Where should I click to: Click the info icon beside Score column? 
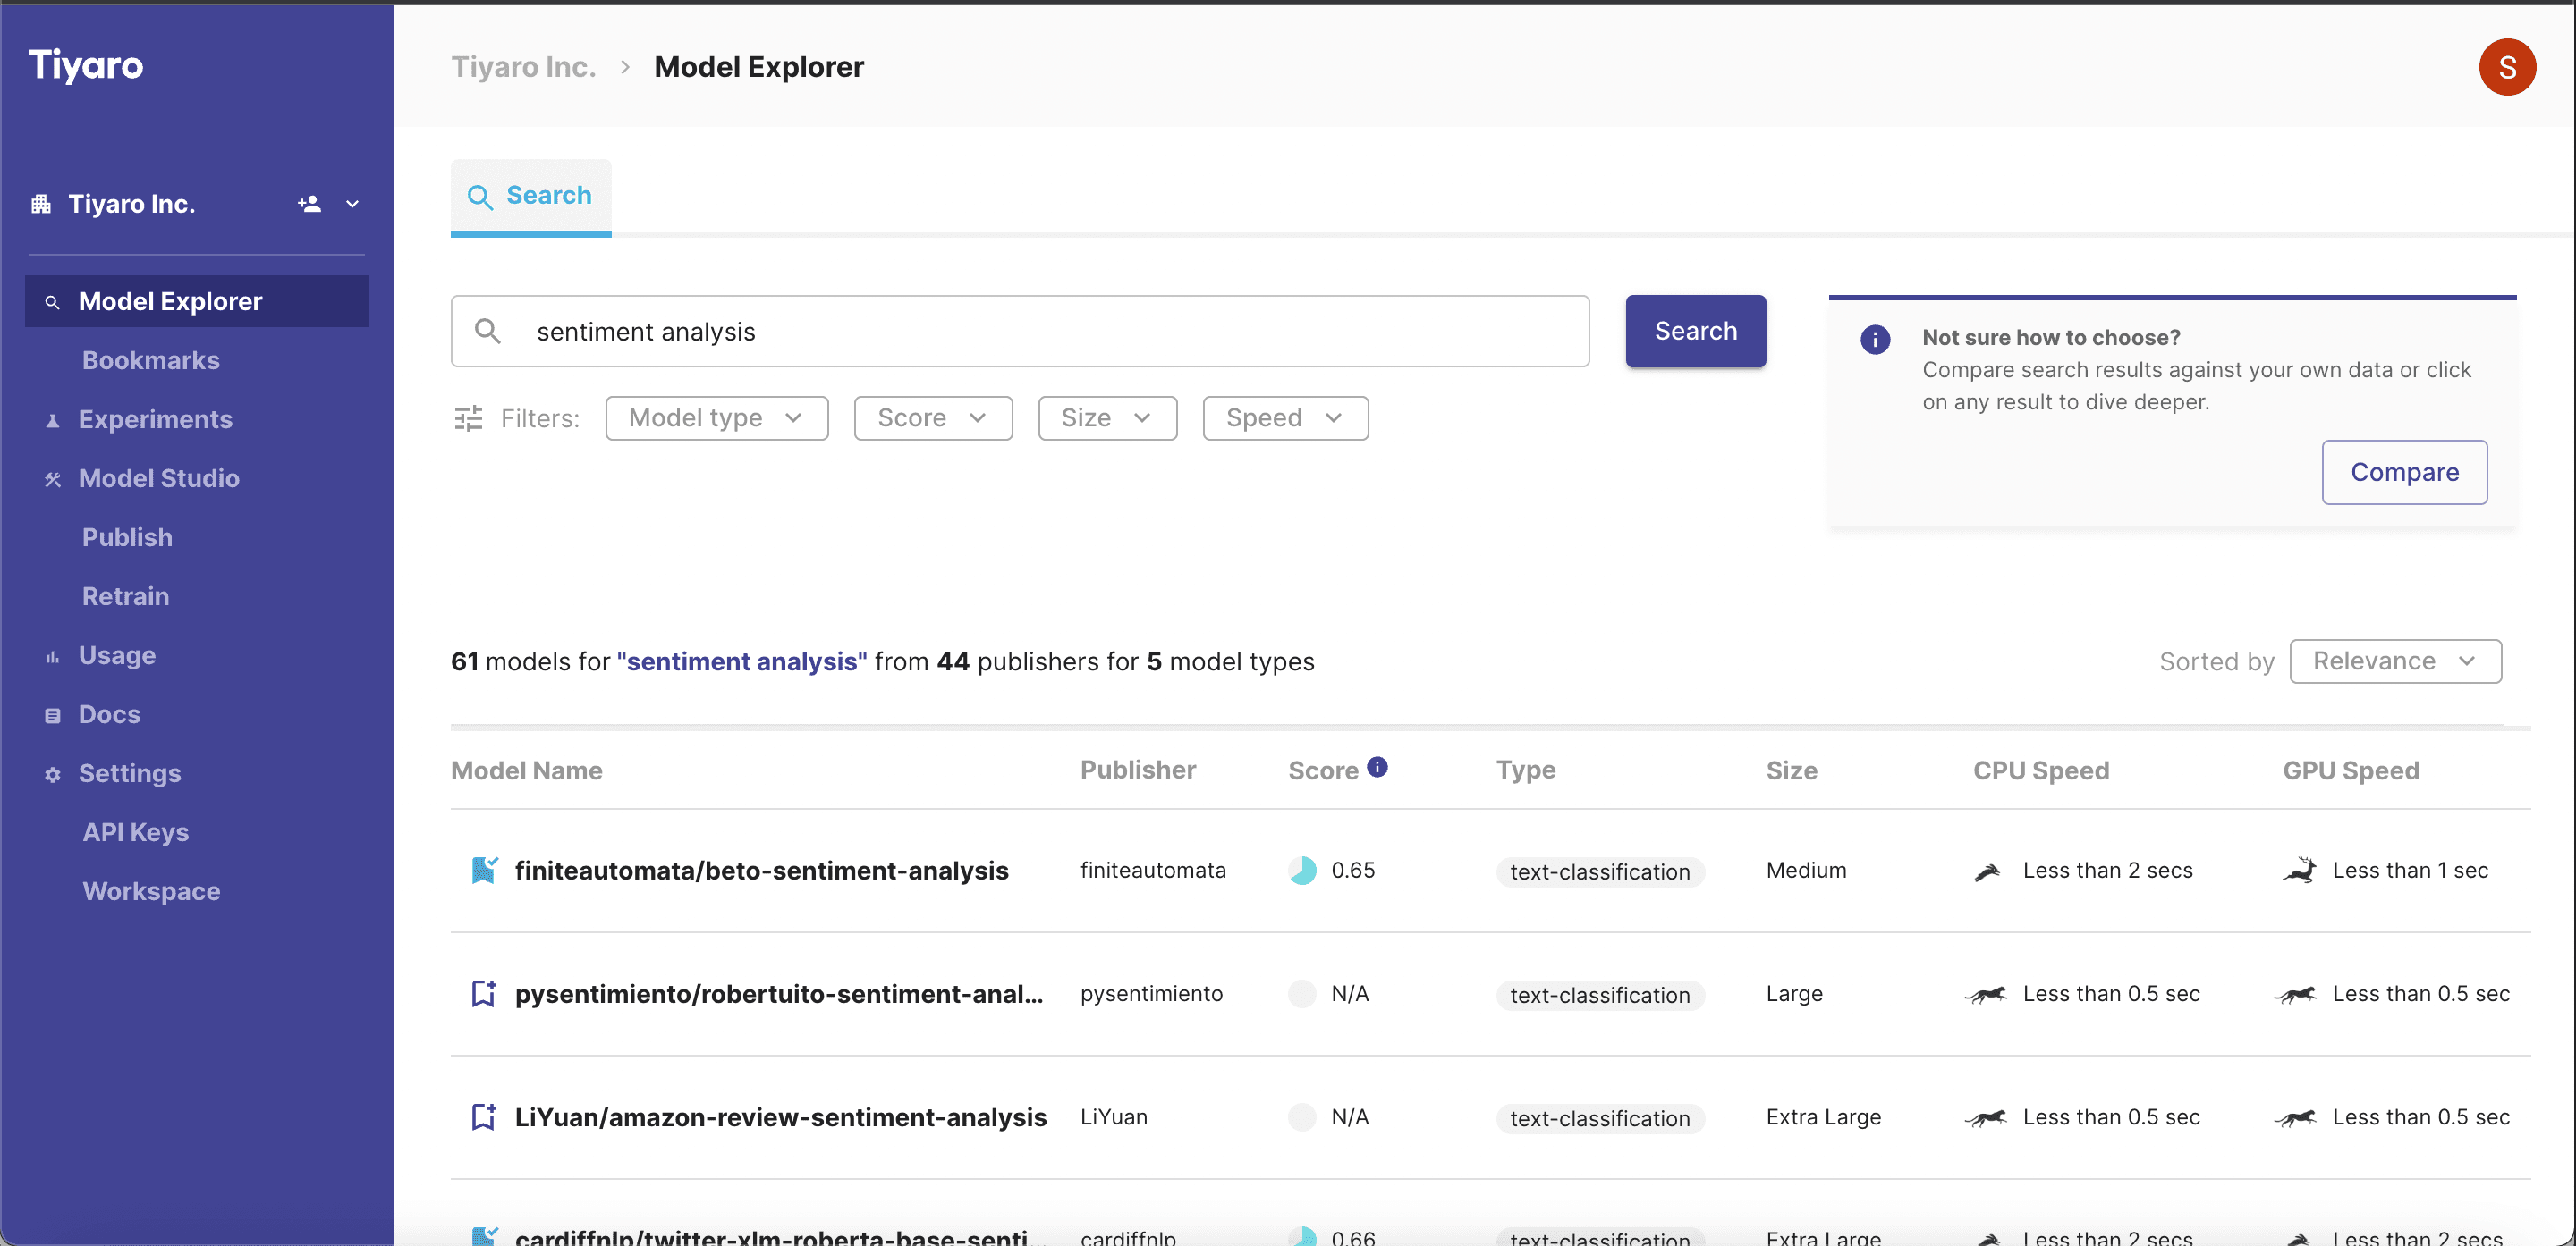click(1377, 768)
